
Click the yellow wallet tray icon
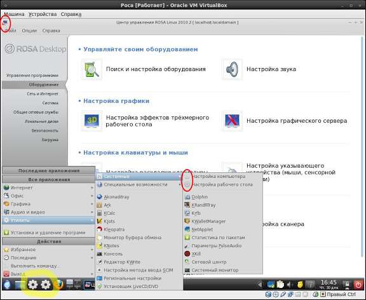coord(300,285)
